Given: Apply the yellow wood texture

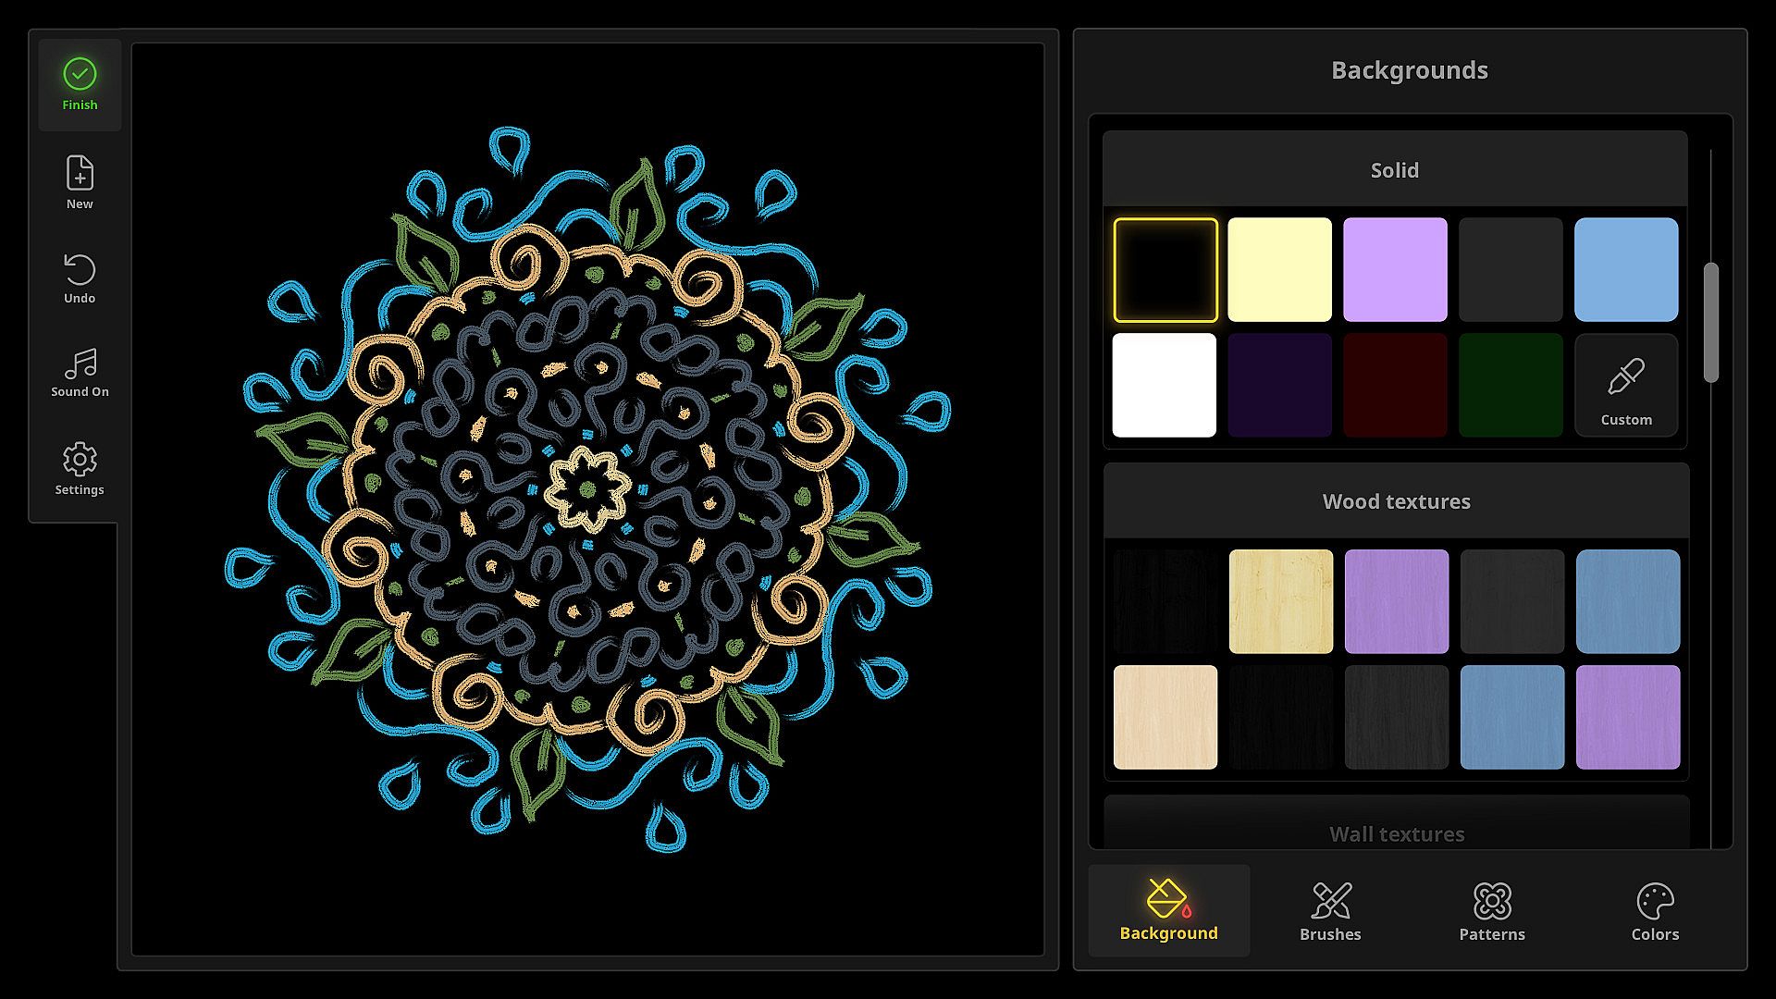Looking at the screenshot, I should pyautogui.click(x=1281, y=601).
